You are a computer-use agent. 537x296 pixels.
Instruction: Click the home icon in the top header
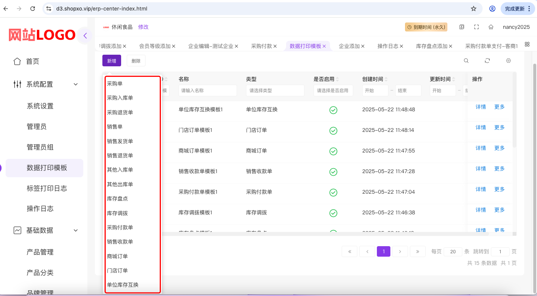[x=491, y=27]
